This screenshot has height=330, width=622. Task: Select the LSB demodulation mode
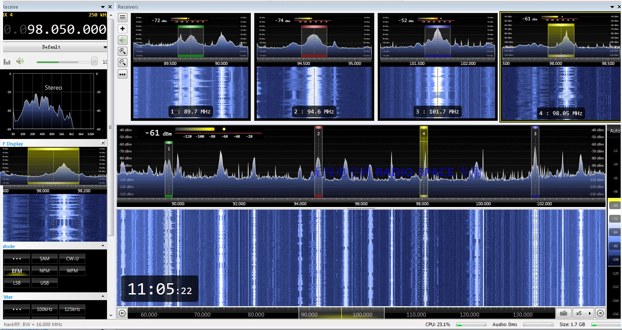(17, 283)
